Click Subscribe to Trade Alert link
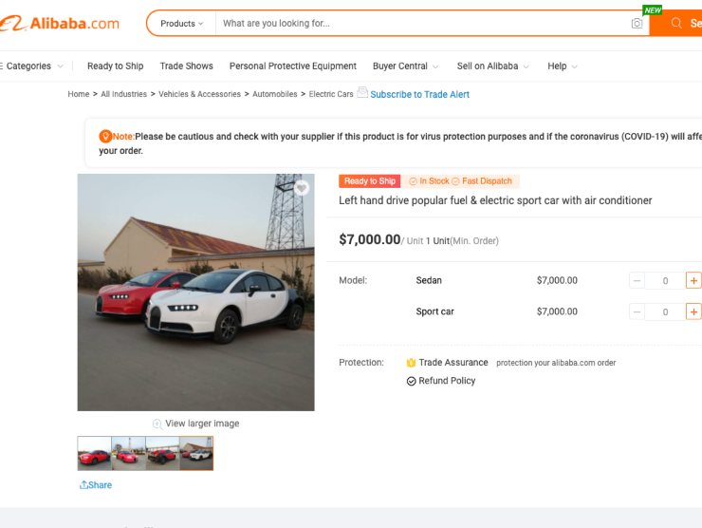The width and height of the screenshot is (702, 528). (x=419, y=94)
